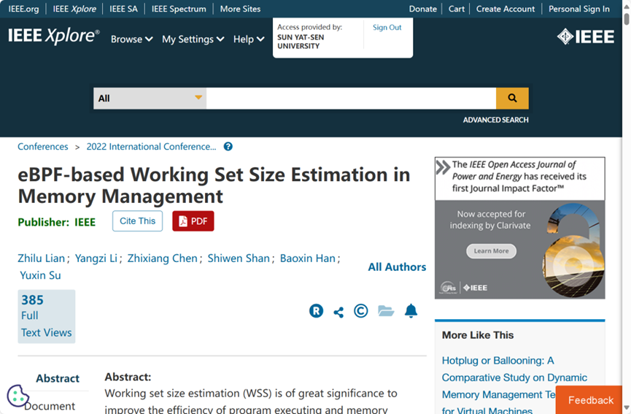The image size is (631, 414).
Task: Download the PDF of the paper
Action: pos(193,221)
